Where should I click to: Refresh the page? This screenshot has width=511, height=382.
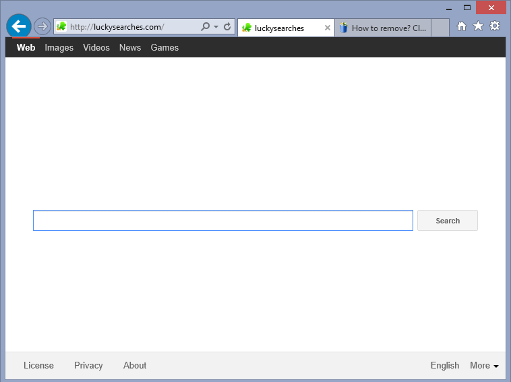[227, 26]
